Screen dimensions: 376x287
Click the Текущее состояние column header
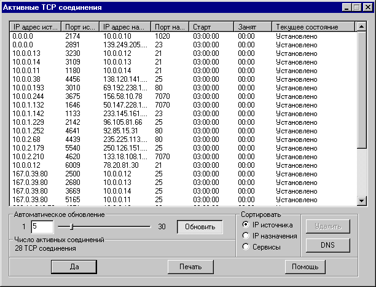[314, 28]
